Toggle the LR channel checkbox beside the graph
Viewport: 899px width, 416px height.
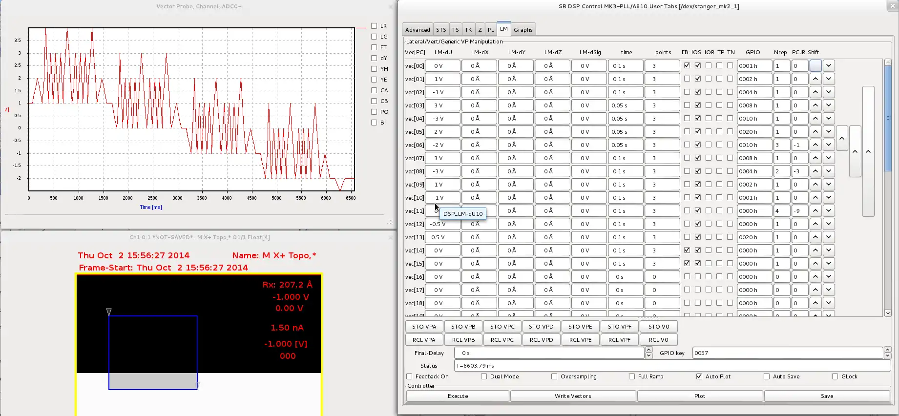[374, 26]
